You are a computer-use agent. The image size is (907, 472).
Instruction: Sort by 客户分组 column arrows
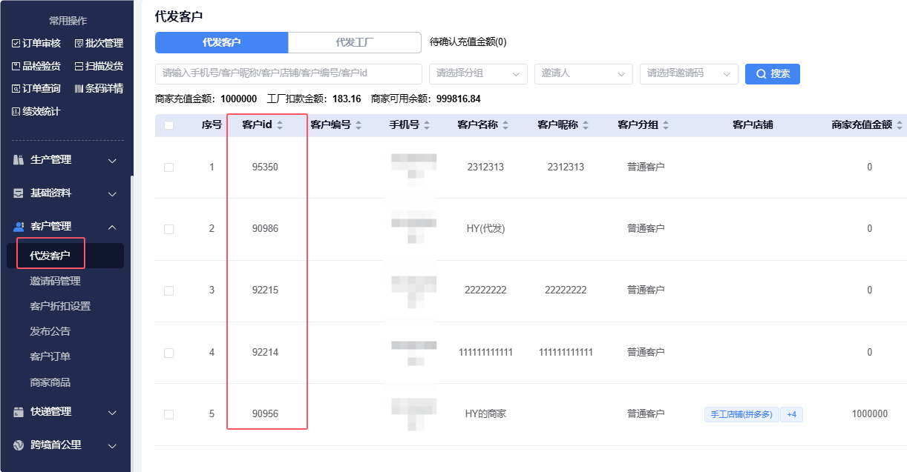point(666,125)
